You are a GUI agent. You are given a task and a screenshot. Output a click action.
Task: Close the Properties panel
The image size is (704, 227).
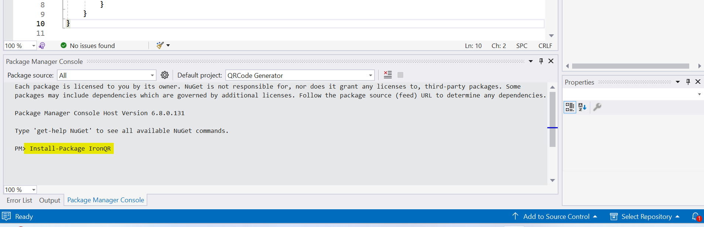[x=698, y=82]
